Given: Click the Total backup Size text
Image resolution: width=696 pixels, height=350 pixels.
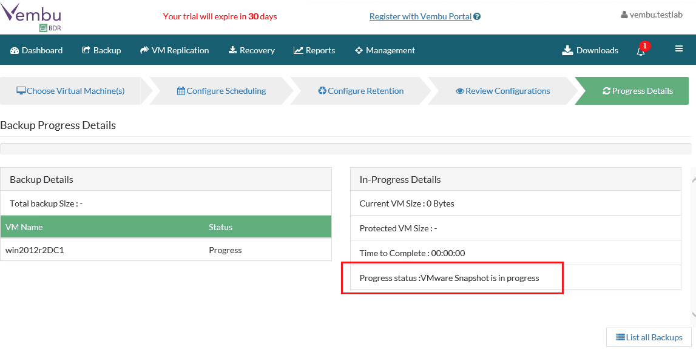Looking at the screenshot, I should coord(46,203).
